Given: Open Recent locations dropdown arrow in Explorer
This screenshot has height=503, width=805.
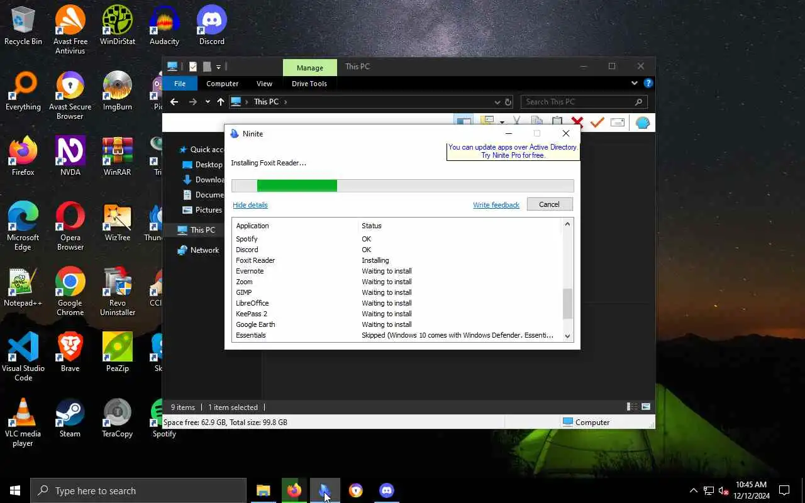Looking at the screenshot, I should click(x=208, y=102).
